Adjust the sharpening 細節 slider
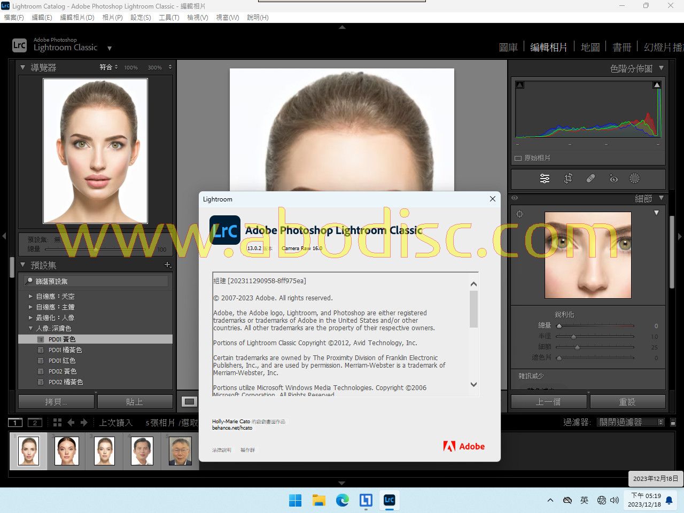 (x=577, y=347)
